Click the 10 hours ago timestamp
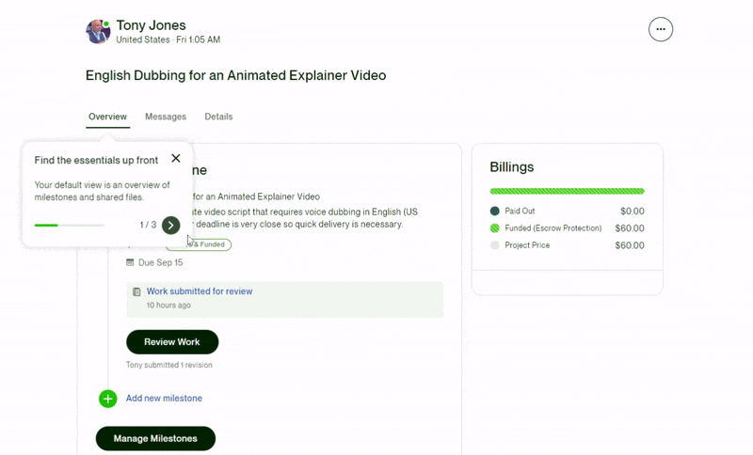Image resolution: width=753 pixels, height=455 pixels. pos(168,305)
